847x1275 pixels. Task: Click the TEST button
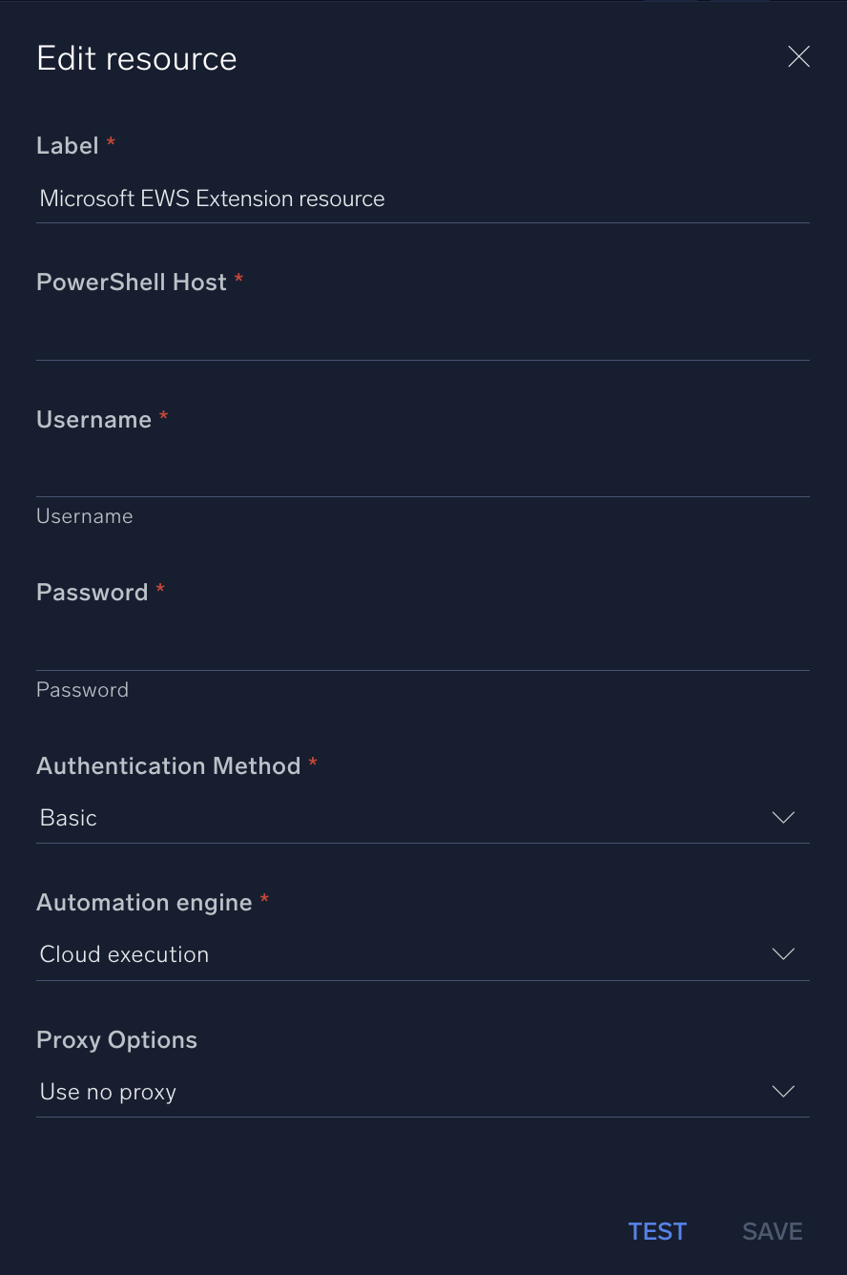[657, 1231]
